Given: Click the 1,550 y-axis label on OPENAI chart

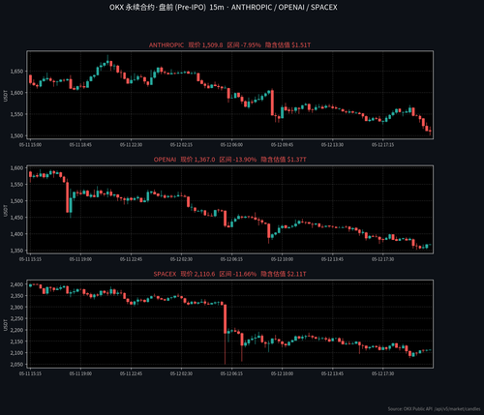Looking at the screenshot, I should (x=16, y=185).
